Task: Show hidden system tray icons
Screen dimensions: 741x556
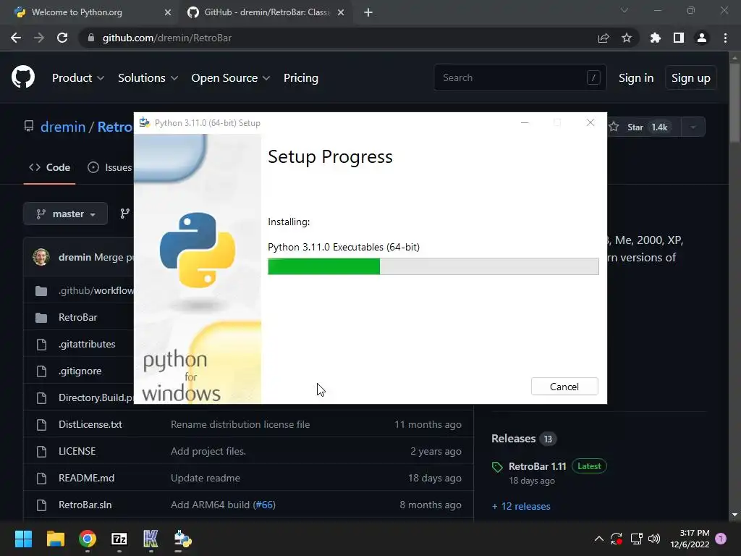Action: [x=598, y=539]
